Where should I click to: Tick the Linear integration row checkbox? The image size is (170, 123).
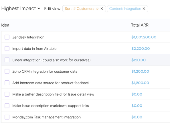7,60
